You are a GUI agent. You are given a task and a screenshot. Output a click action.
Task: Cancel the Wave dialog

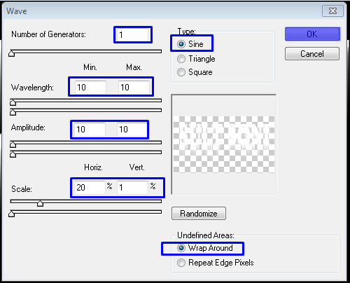pos(312,54)
